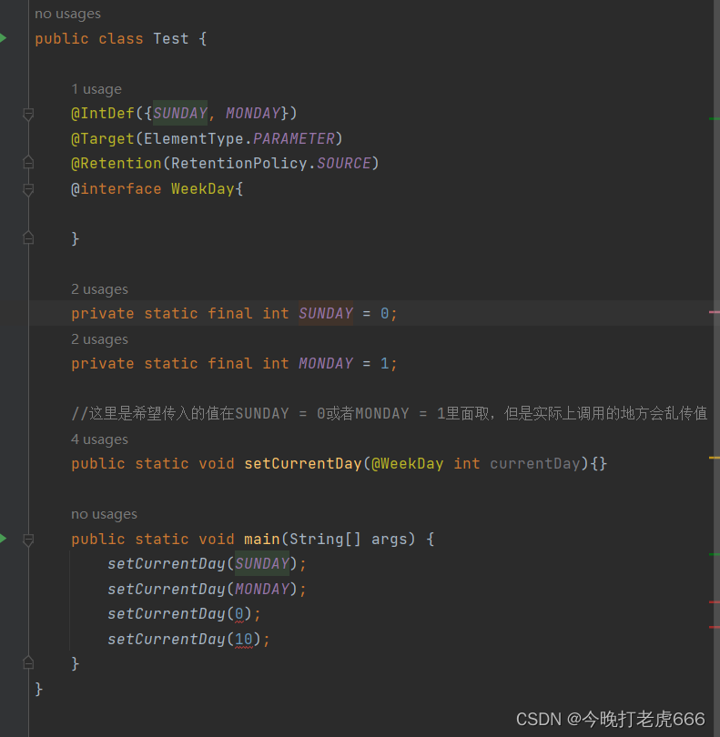Screen dimensions: 720x737
Task: Click the underlined 0 argument in setCurrentDay(0)
Action: click(x=239, y=614)
